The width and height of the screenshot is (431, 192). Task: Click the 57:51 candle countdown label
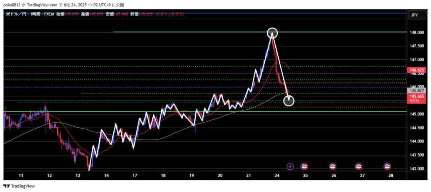(417, 101)
